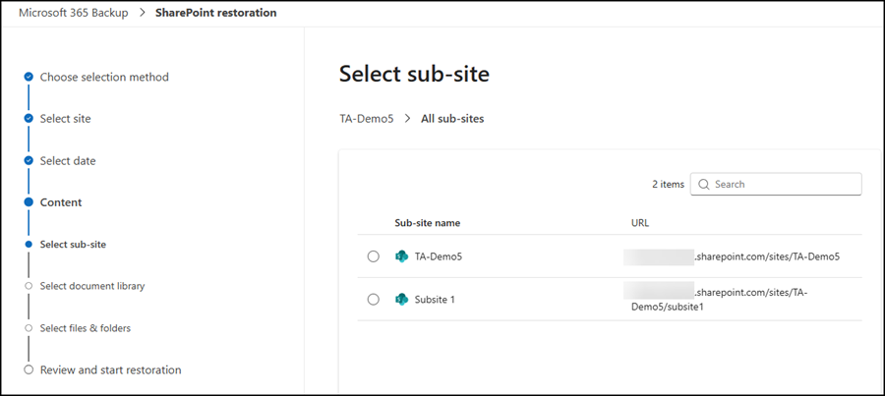Click empty circle beside Select document library
This screenshot has width=885, height=396.
point(29,286)
